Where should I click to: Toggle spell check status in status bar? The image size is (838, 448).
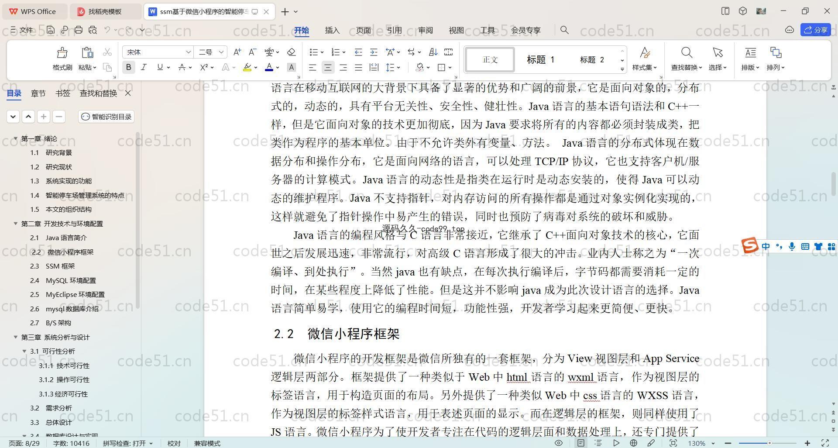click(128, 443)
